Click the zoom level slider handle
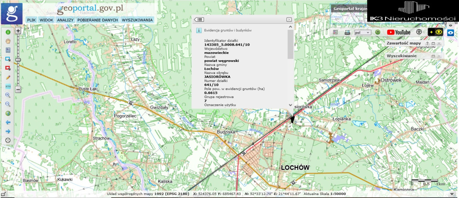This screenshot has height=198, width=459. [x=18, y=60]
